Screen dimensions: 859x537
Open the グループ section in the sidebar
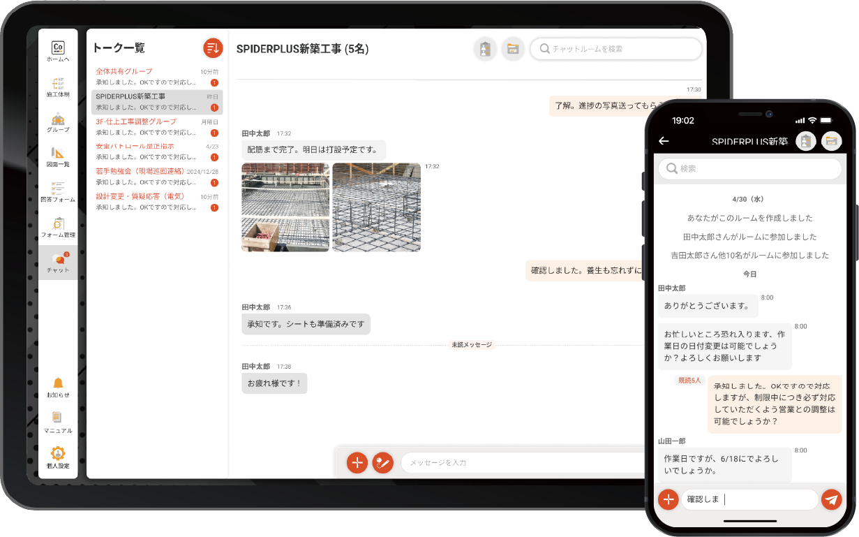58,123
